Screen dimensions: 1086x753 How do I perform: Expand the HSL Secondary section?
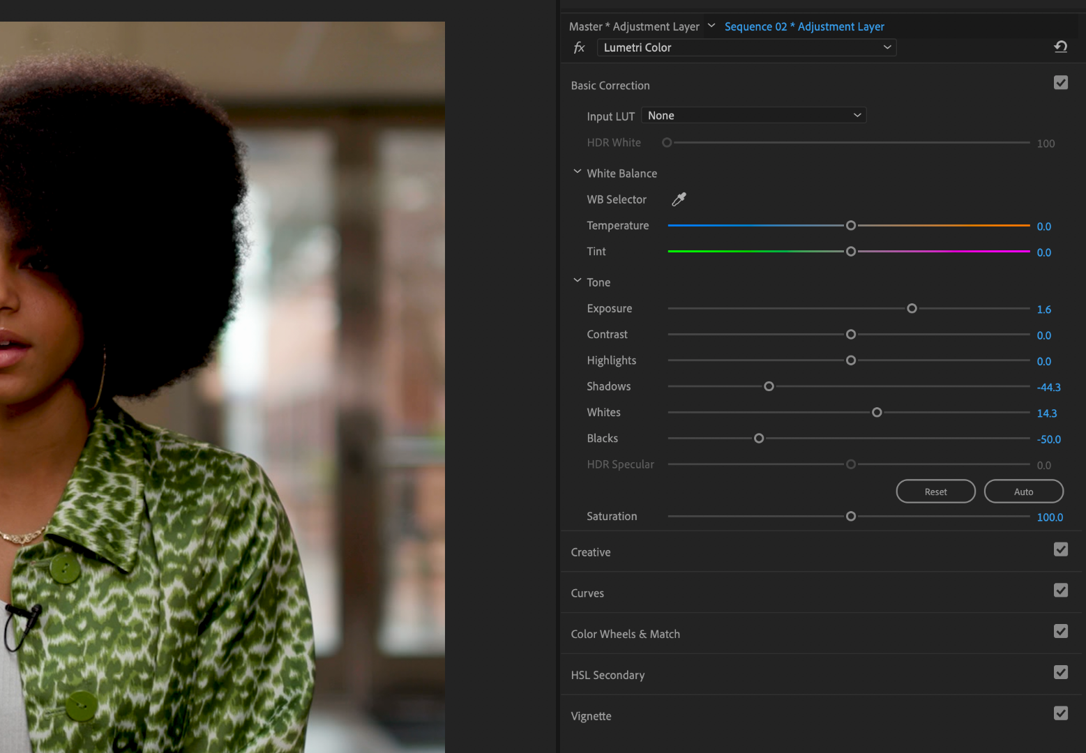click(x=608, y=675)
